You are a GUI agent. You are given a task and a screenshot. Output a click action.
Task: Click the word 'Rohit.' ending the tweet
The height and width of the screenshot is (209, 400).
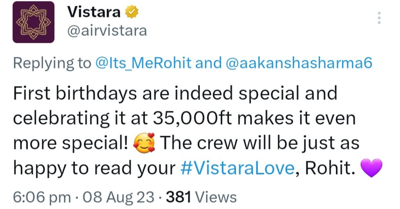click(x=330, y=168)
